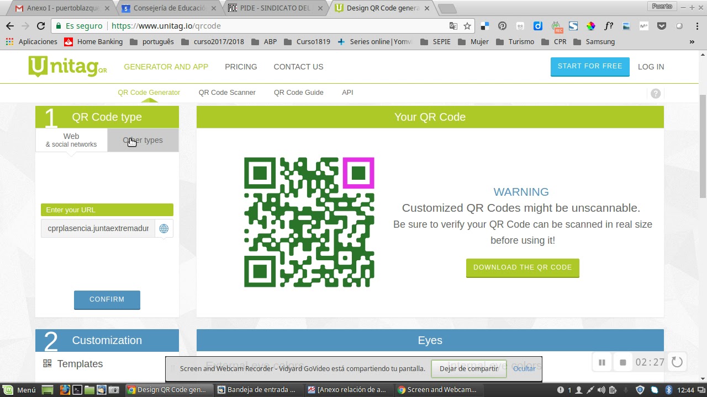Select the Other types tab
The height and width of the screenshot is (397, 707).
[143, 140]
